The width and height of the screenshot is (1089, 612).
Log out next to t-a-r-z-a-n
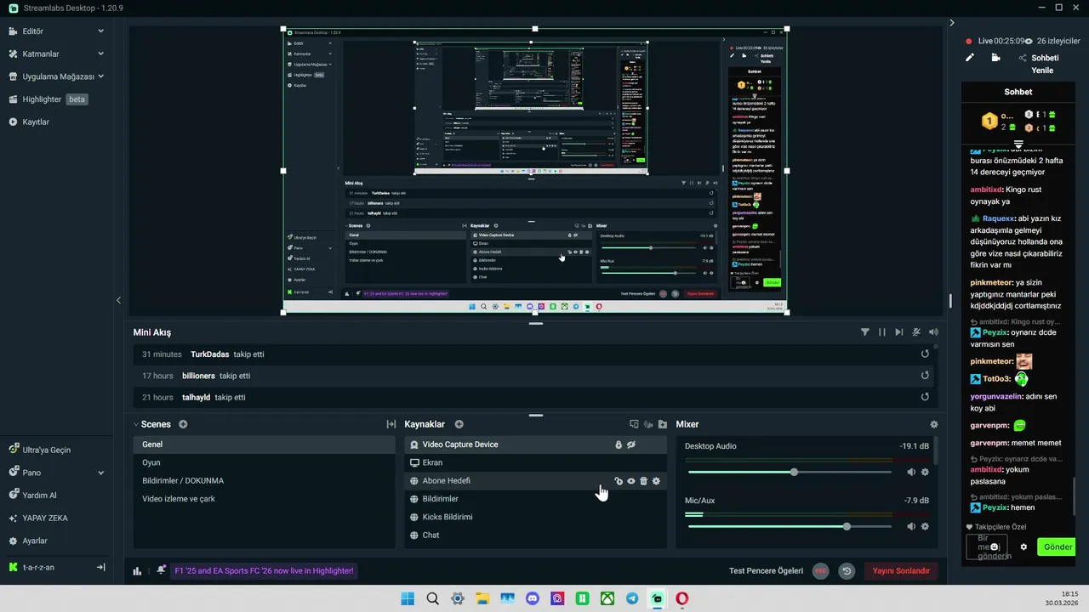[100, 567]
